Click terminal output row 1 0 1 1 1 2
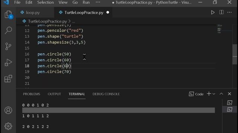This screenshot has height=133, width=238. click(36, 116)
